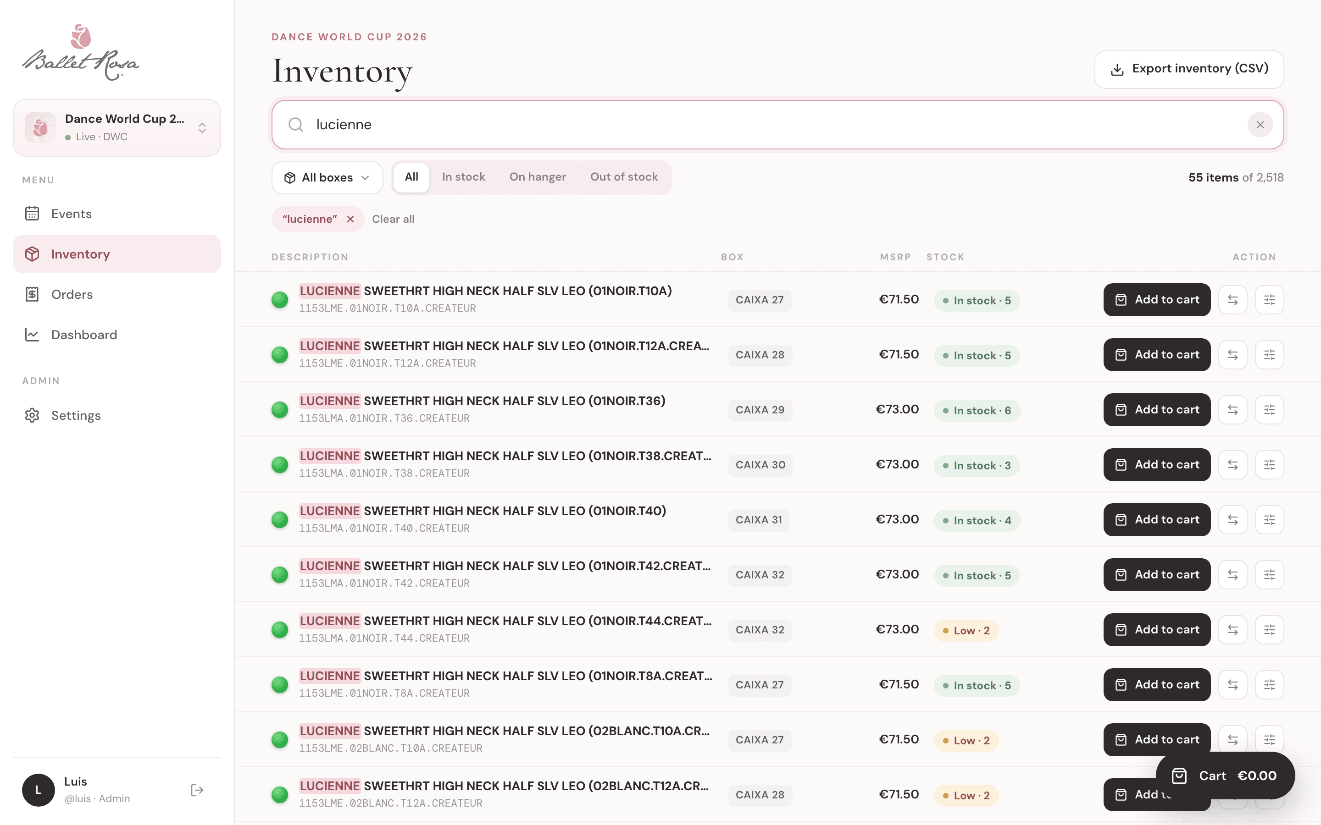Viewport: 1321px width, 825px height.
Task: Click the MSRP column header
Action: (x=895, y=257)
